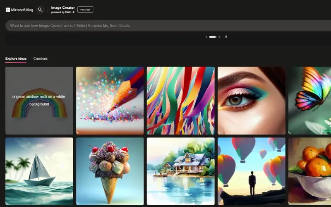Open the search magnifier icon
The width and height of the screenshot is (331, 207).
pos(40,10)
